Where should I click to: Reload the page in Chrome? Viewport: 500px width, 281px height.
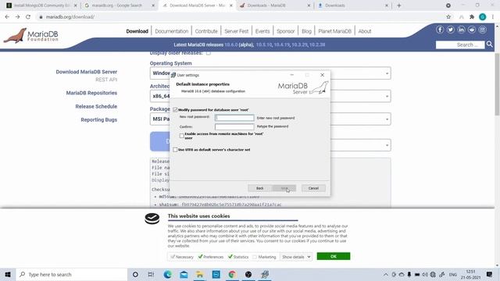pos(28,17)
